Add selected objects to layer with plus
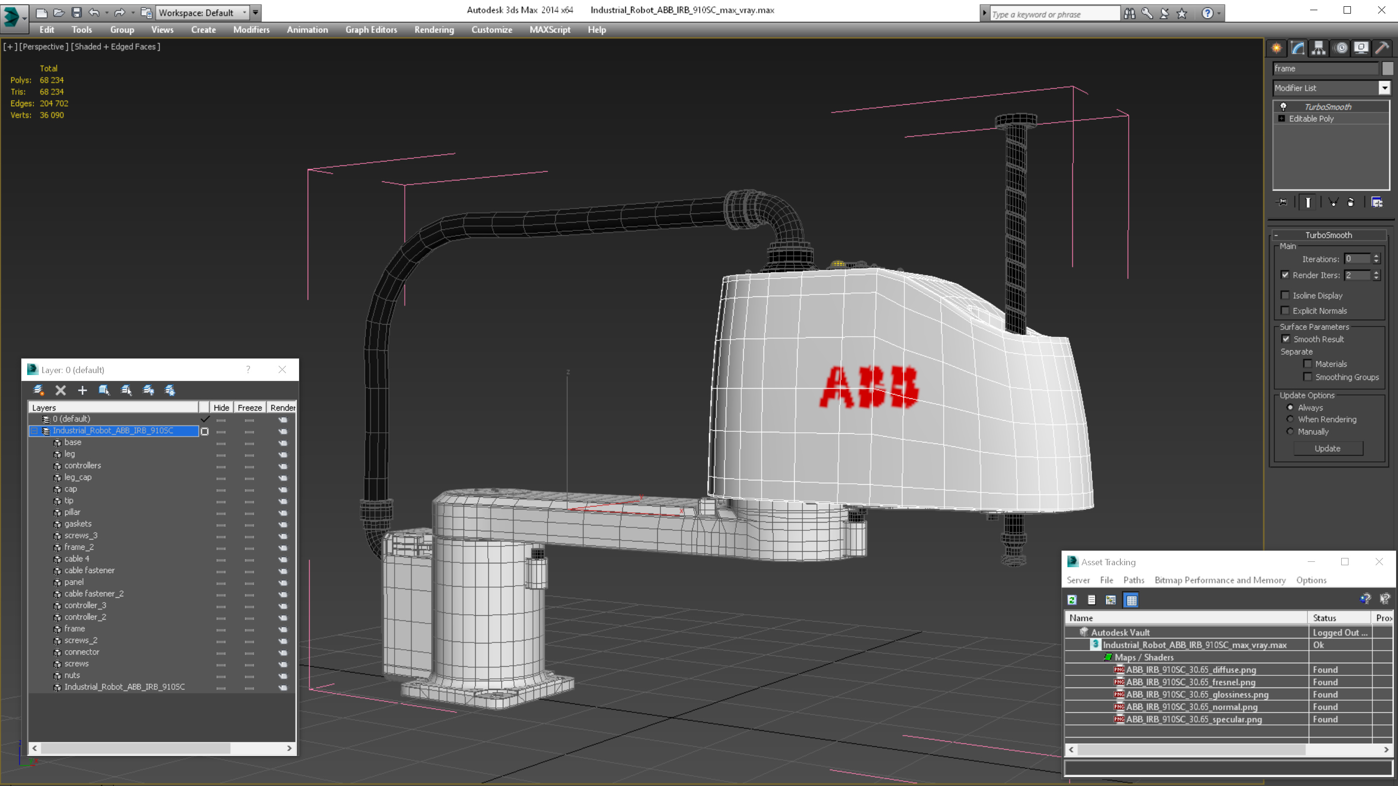Image resolution: width=1398 pixels, height=786 pixels. pos(83,390)
